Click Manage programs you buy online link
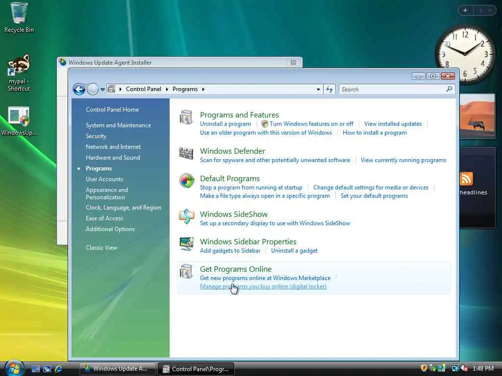 coord(263,286)
